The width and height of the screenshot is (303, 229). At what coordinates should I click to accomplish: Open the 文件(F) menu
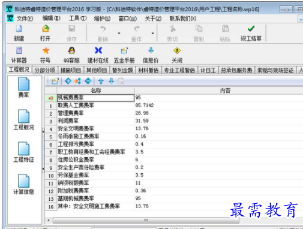(x=25, y=19)
